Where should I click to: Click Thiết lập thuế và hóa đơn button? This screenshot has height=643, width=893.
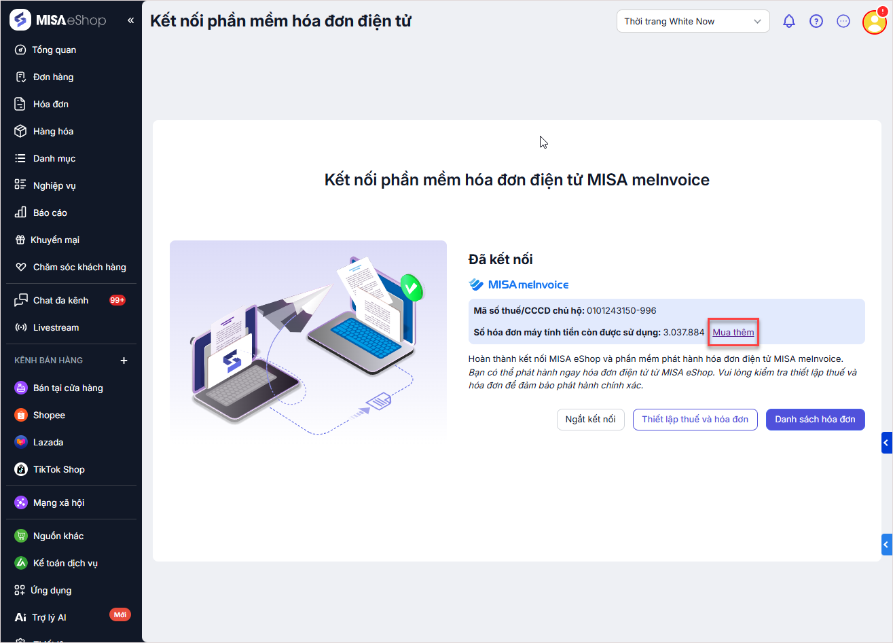coord(695,419)
